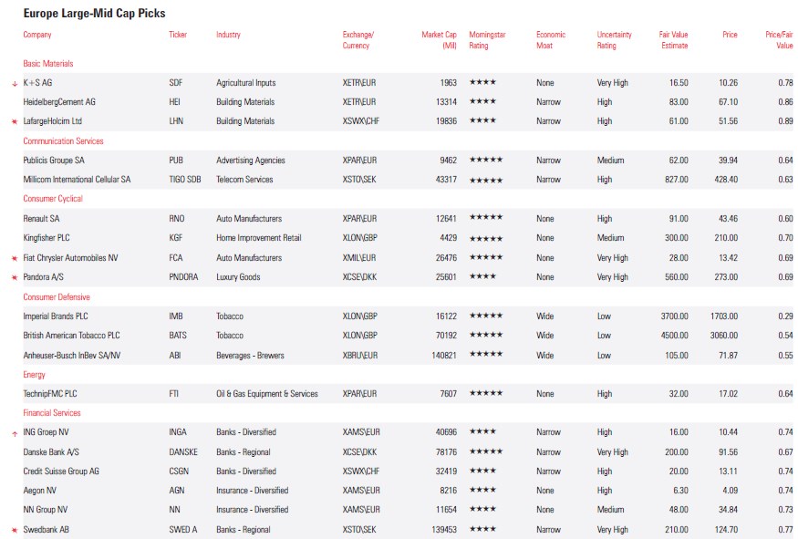Click the Fair Value Estimate column header
This screenshot has height=539, width=798.
tap(673, 40)
